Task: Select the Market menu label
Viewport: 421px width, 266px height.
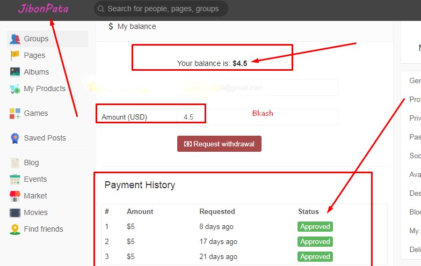Action: click(35, 196)
